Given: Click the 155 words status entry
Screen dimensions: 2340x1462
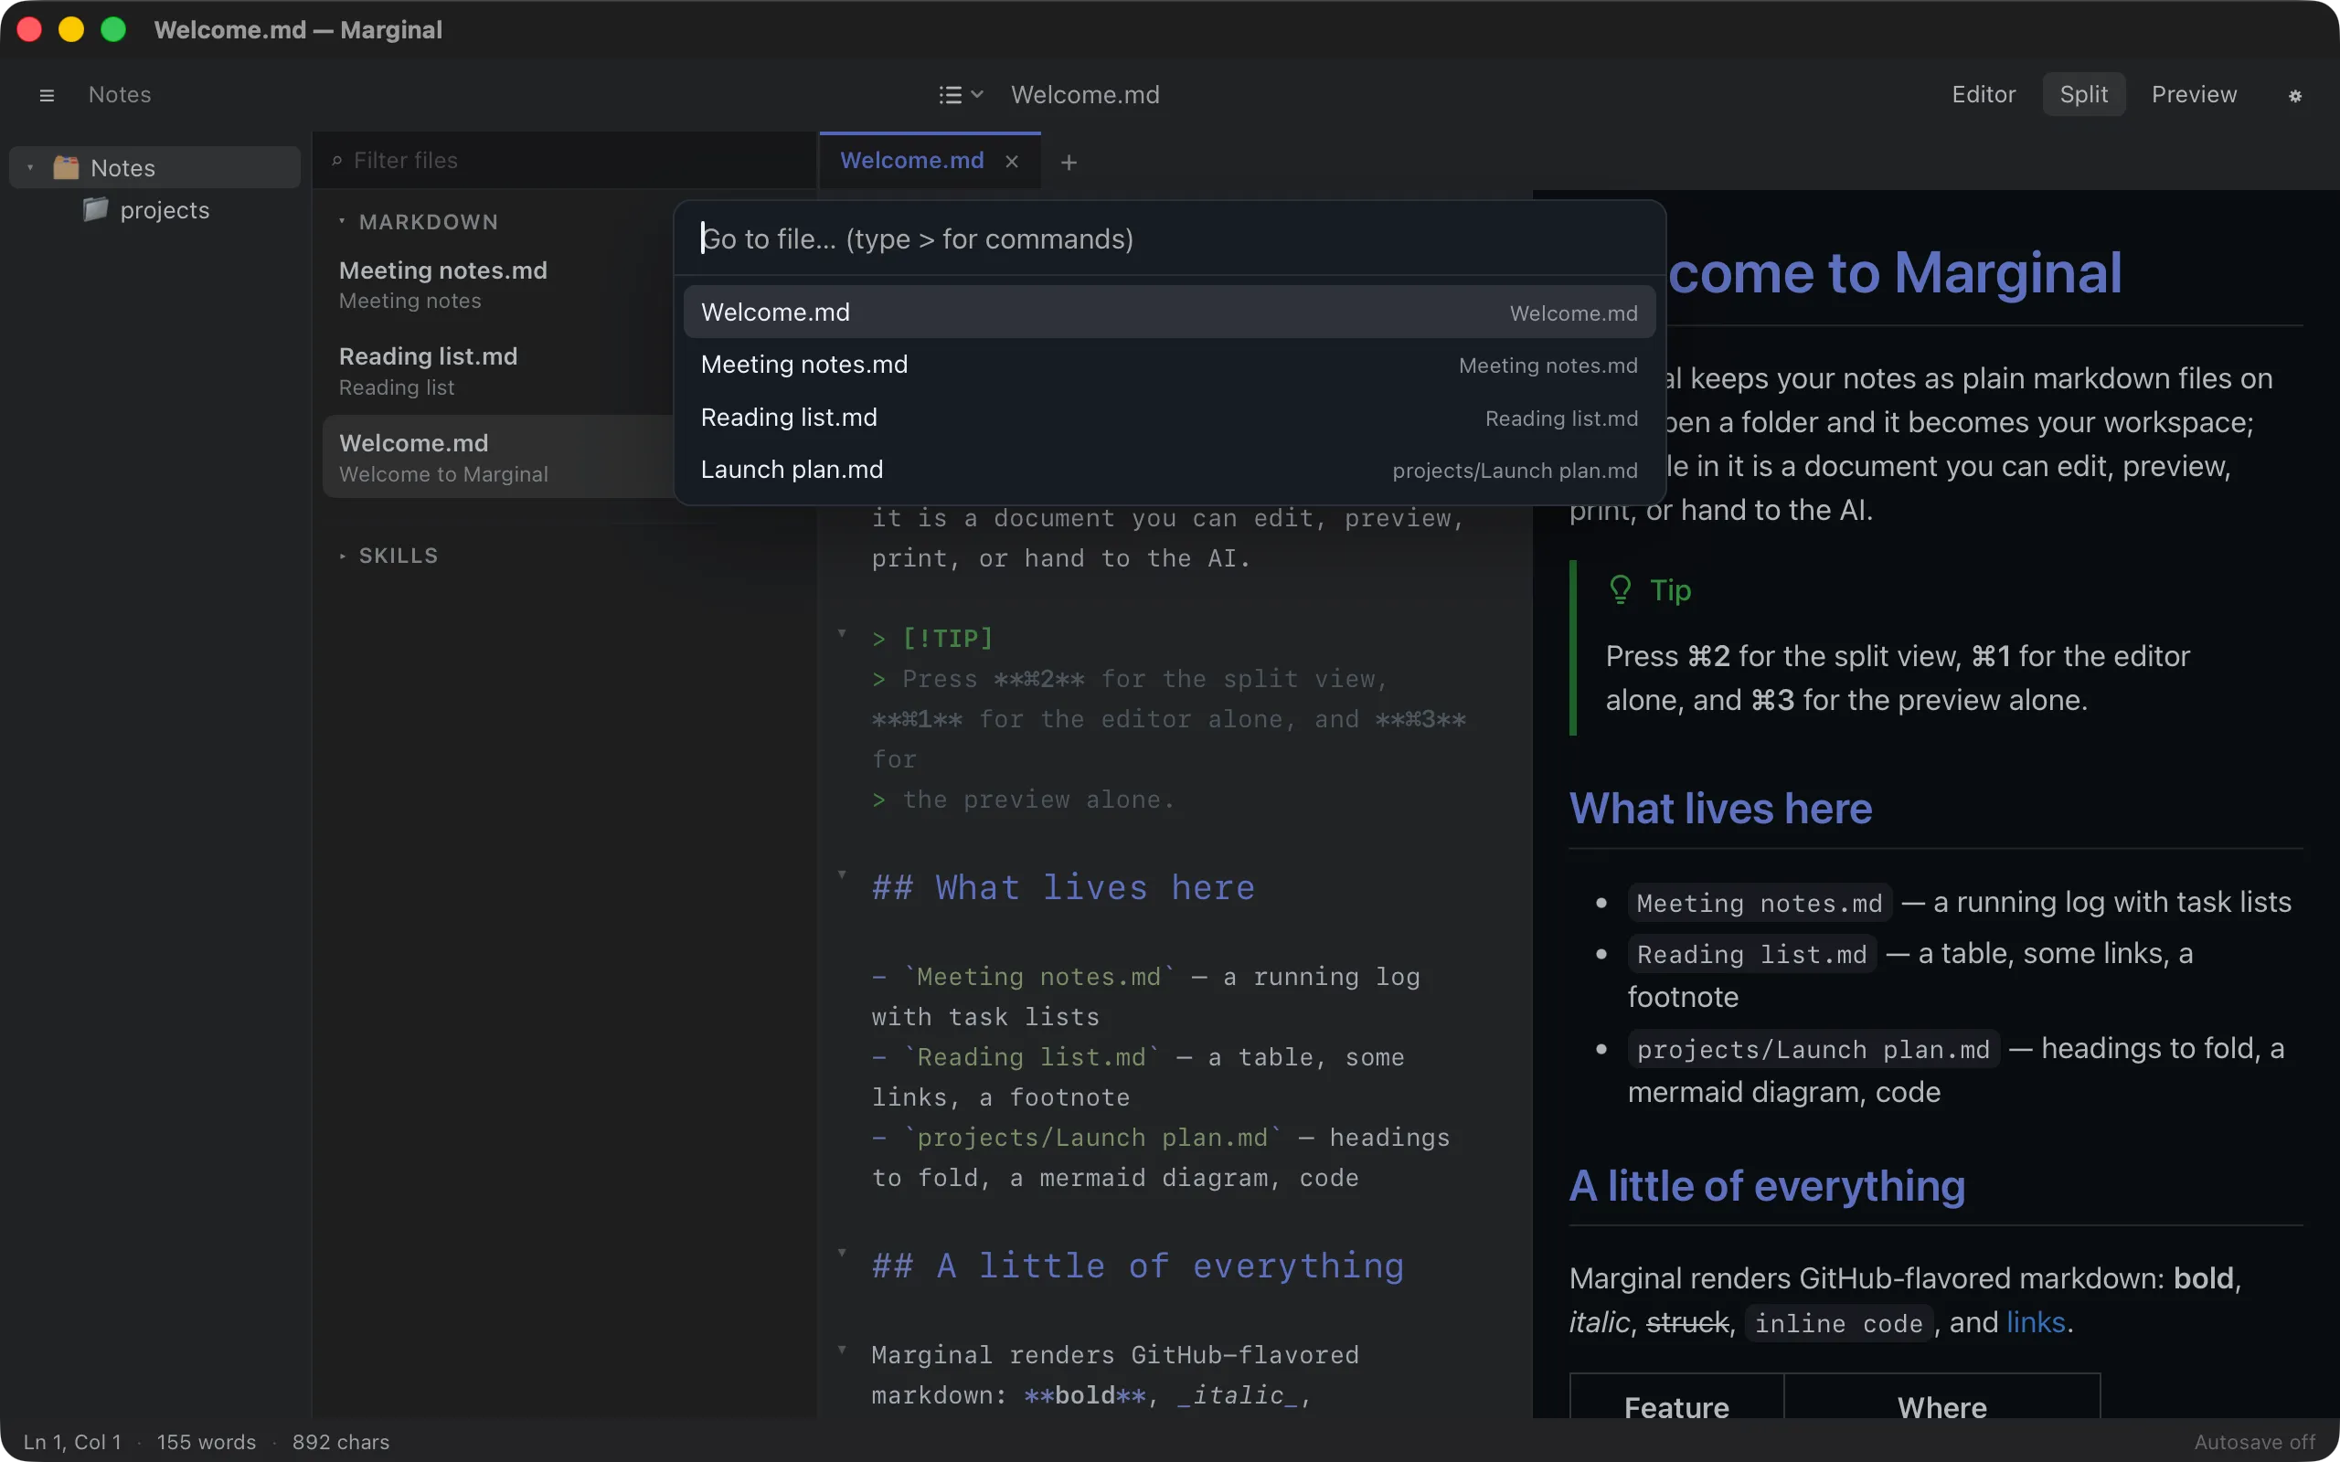Looking at the screenshot, I should tap(206, 1442).
